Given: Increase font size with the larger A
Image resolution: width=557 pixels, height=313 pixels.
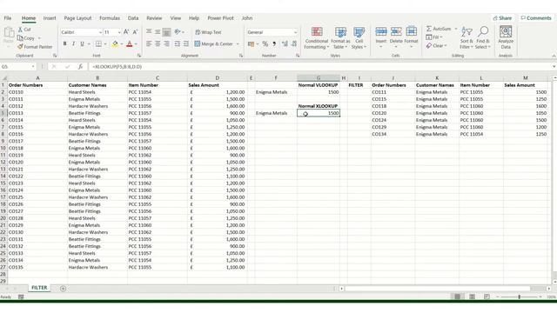Looking at the screenshot, I should pyautogui.click(x=126, y=32).
